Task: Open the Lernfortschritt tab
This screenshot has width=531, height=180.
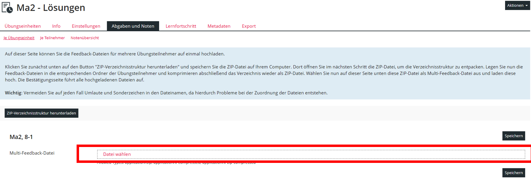Action: 181,26
